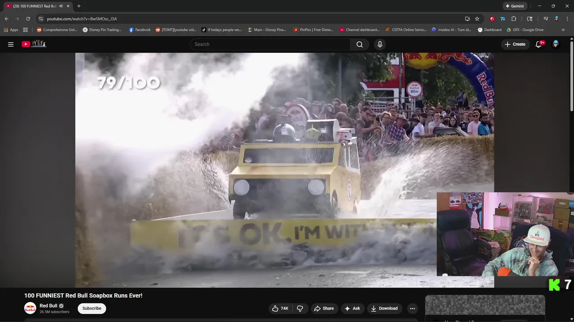Start voice search with microphone icon
This screenshot has height=322, width=574.
coord(380,44)
